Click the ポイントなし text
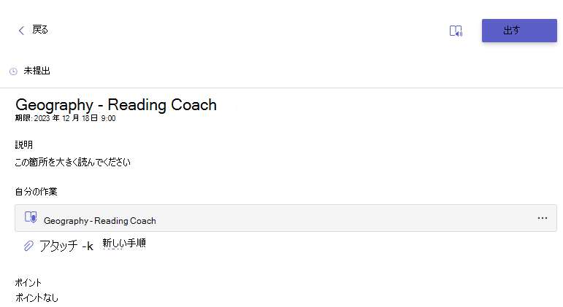 coord(37,298)
